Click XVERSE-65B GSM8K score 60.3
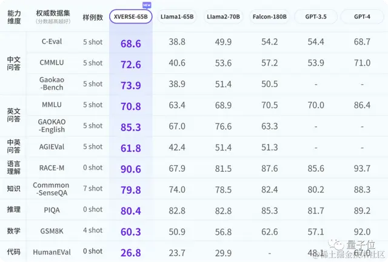 click(x=131, y=232)
